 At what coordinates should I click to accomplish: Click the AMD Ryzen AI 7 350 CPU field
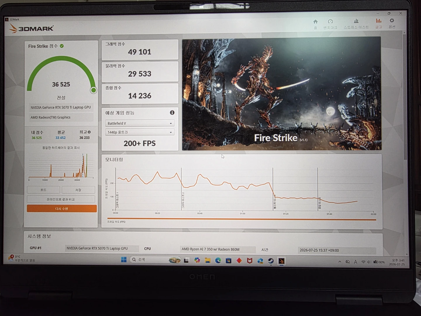218,249
